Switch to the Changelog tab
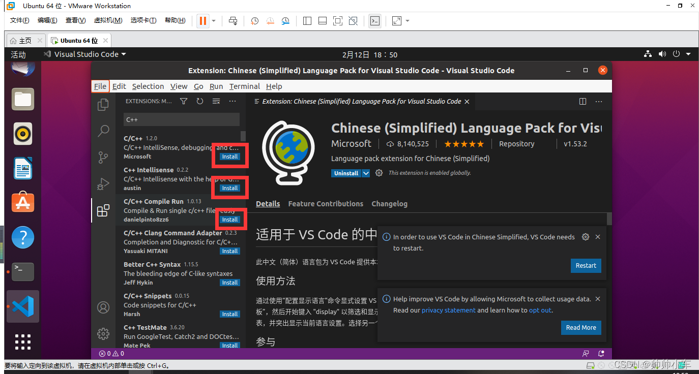The width and height of the screenshot is (699, 374). click(x=389, y=204)
